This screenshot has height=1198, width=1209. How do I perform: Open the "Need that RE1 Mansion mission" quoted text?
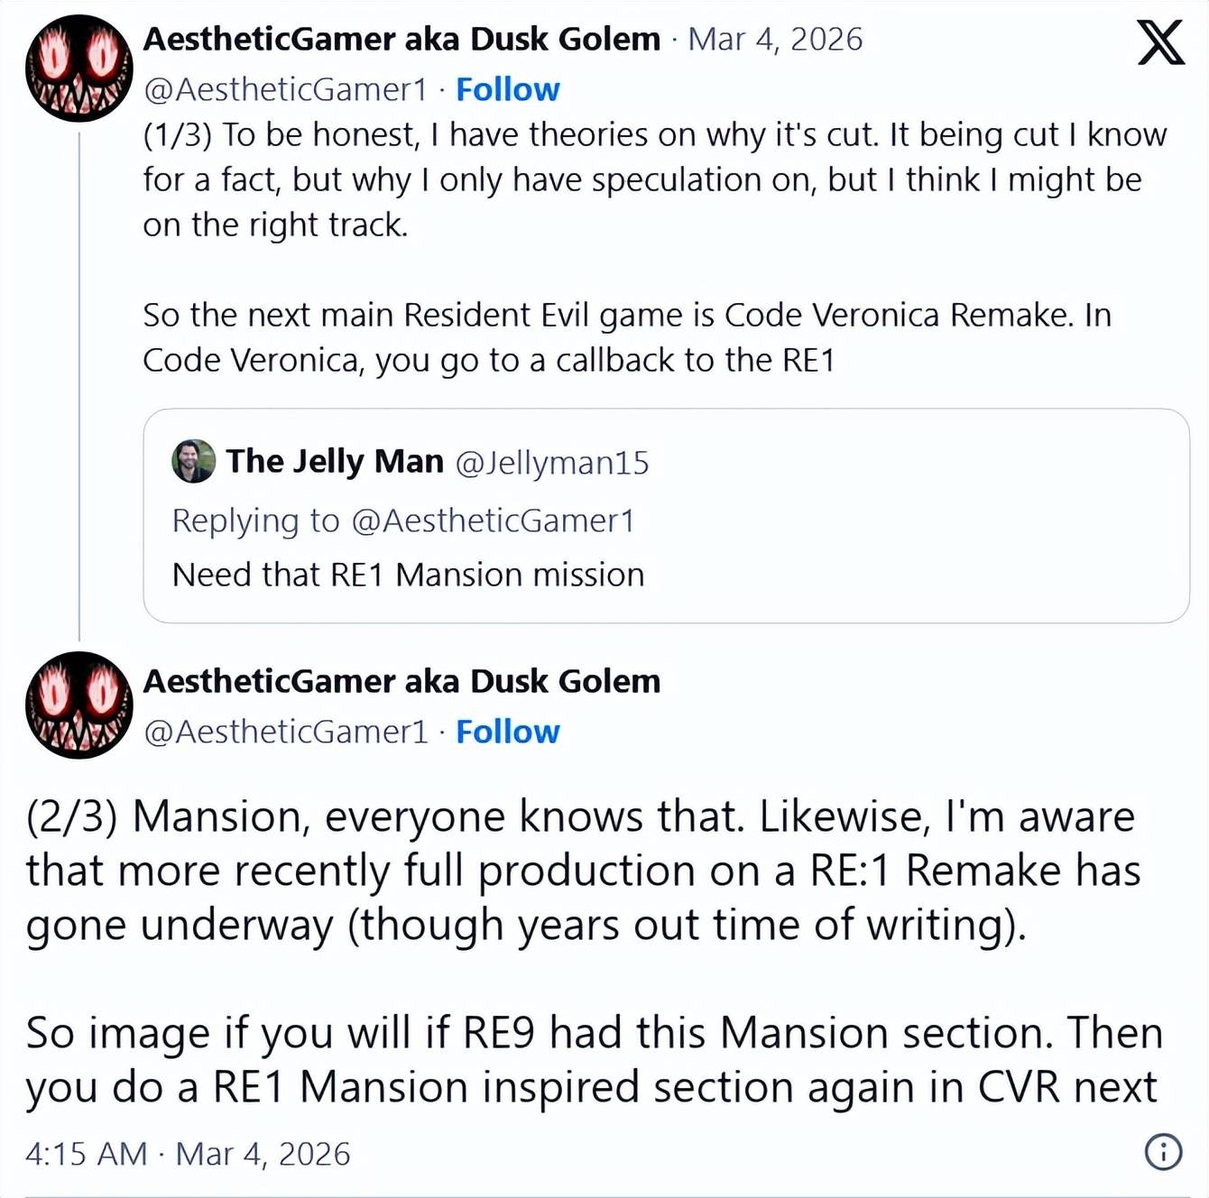point(408,575)
